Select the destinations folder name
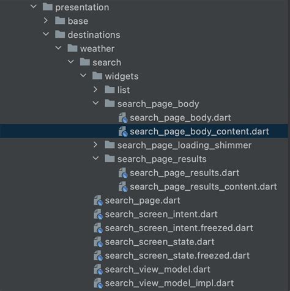The image size is (290, 291). [94, 35]
